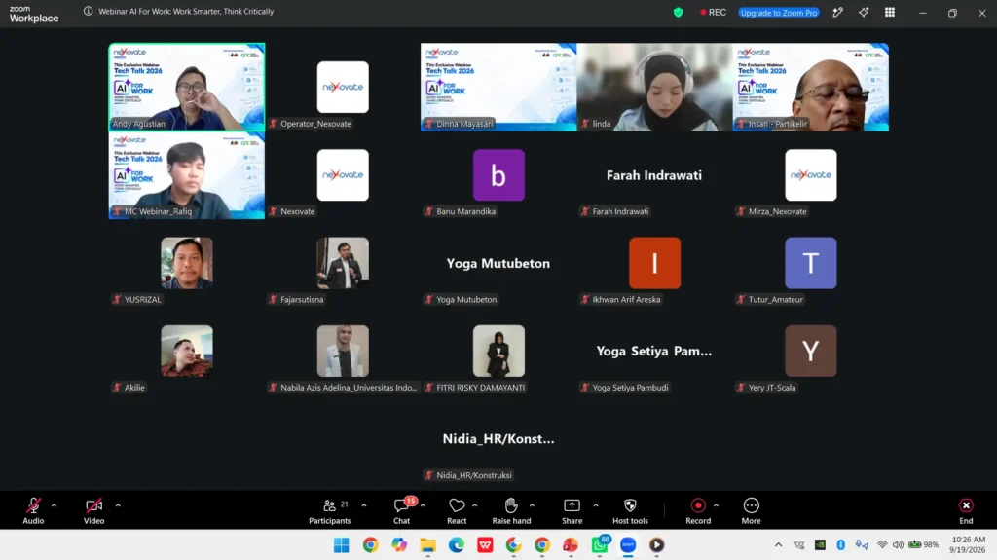
Task: Click the Zoom taskbar icon
Action: (628, 544)
